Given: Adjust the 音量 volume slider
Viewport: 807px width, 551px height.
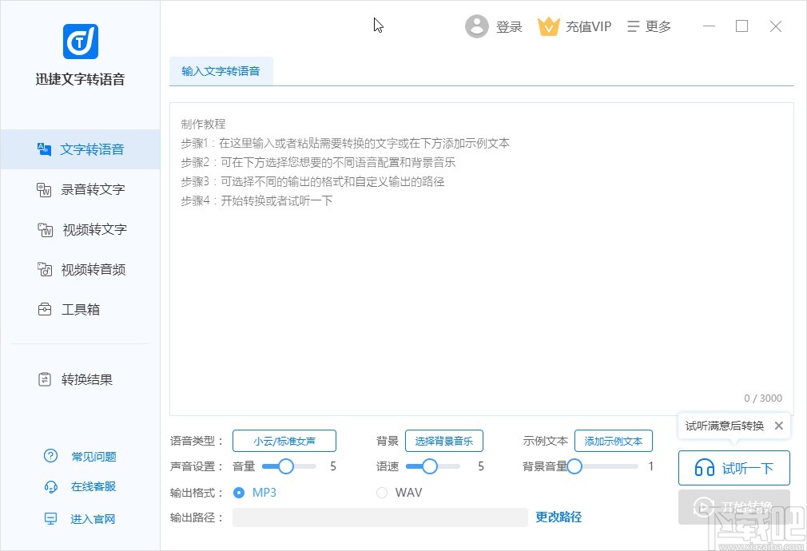Looking at the screenshot, I should [288, 466].
